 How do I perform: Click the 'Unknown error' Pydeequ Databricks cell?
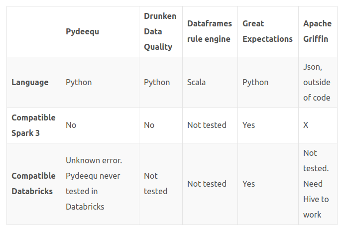94,184
